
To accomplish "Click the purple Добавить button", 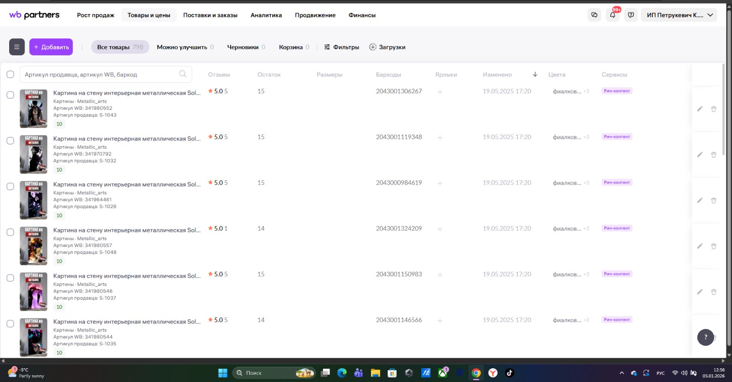I will (51, 47).
